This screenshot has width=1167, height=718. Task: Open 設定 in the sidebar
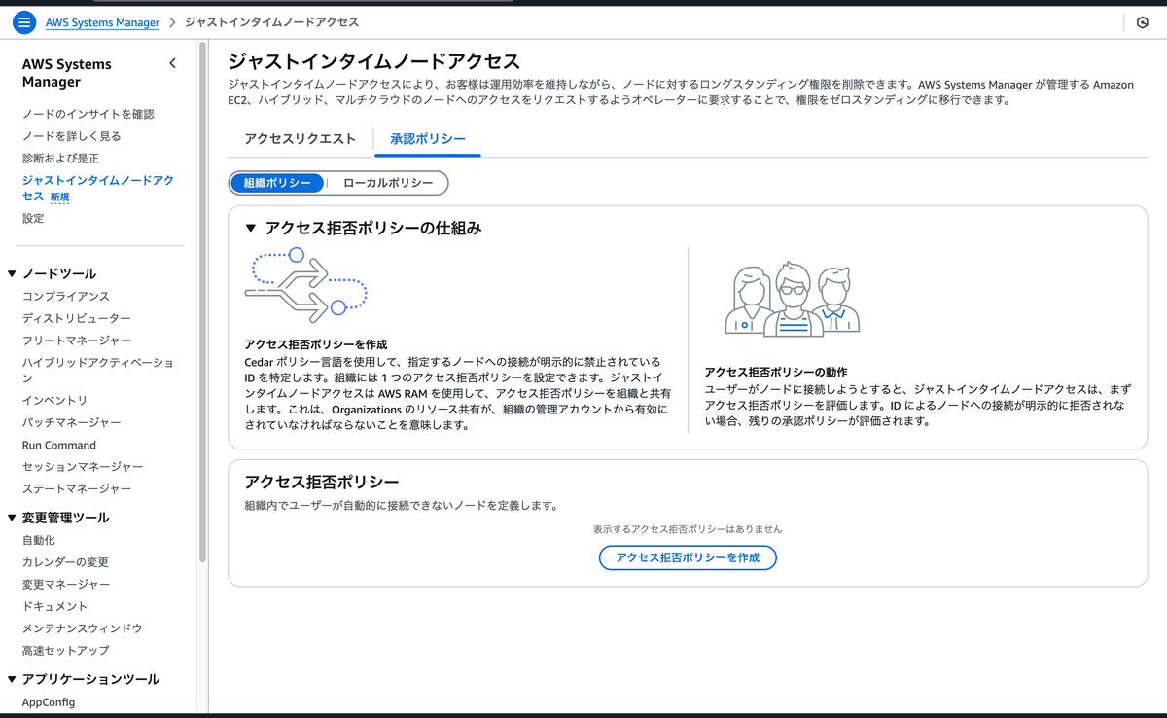click(33, 218)
